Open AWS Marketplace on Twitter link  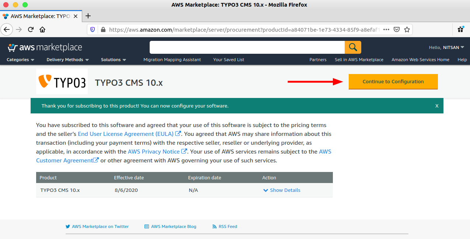pyautogui.click(x=100, y=226)
